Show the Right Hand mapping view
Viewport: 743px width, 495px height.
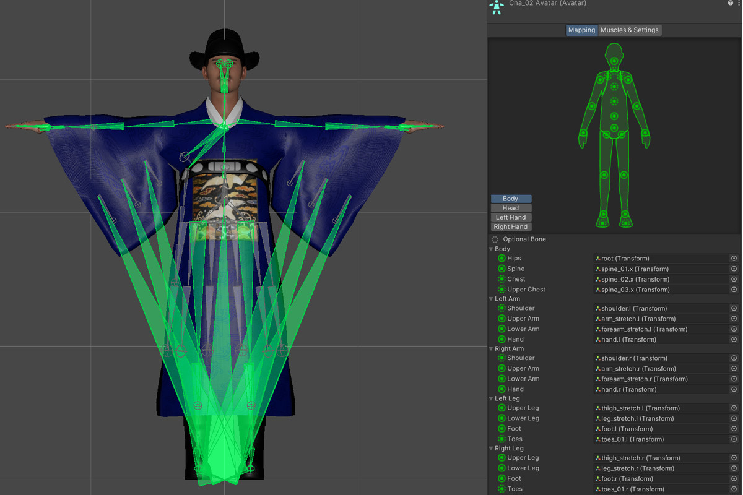click(x=511, y=226)
